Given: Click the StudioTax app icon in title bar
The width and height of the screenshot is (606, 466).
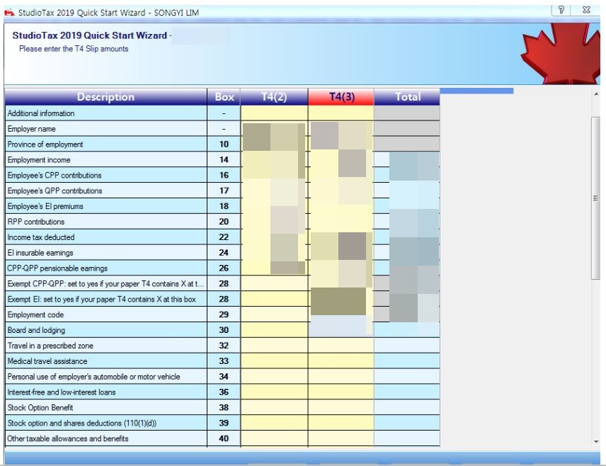Looking at the screenshot, I should 9,13.
